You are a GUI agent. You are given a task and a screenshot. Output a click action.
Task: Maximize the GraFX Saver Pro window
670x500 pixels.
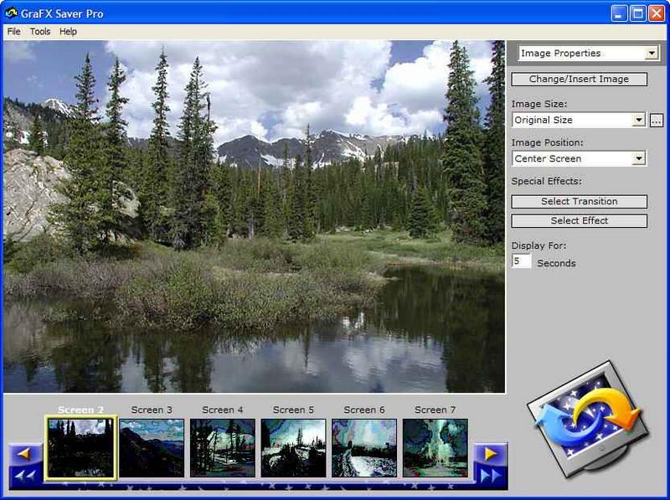pyautogui.click(x=638, y=13)
